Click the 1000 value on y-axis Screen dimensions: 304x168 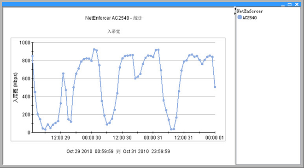[x=24, y=43]
